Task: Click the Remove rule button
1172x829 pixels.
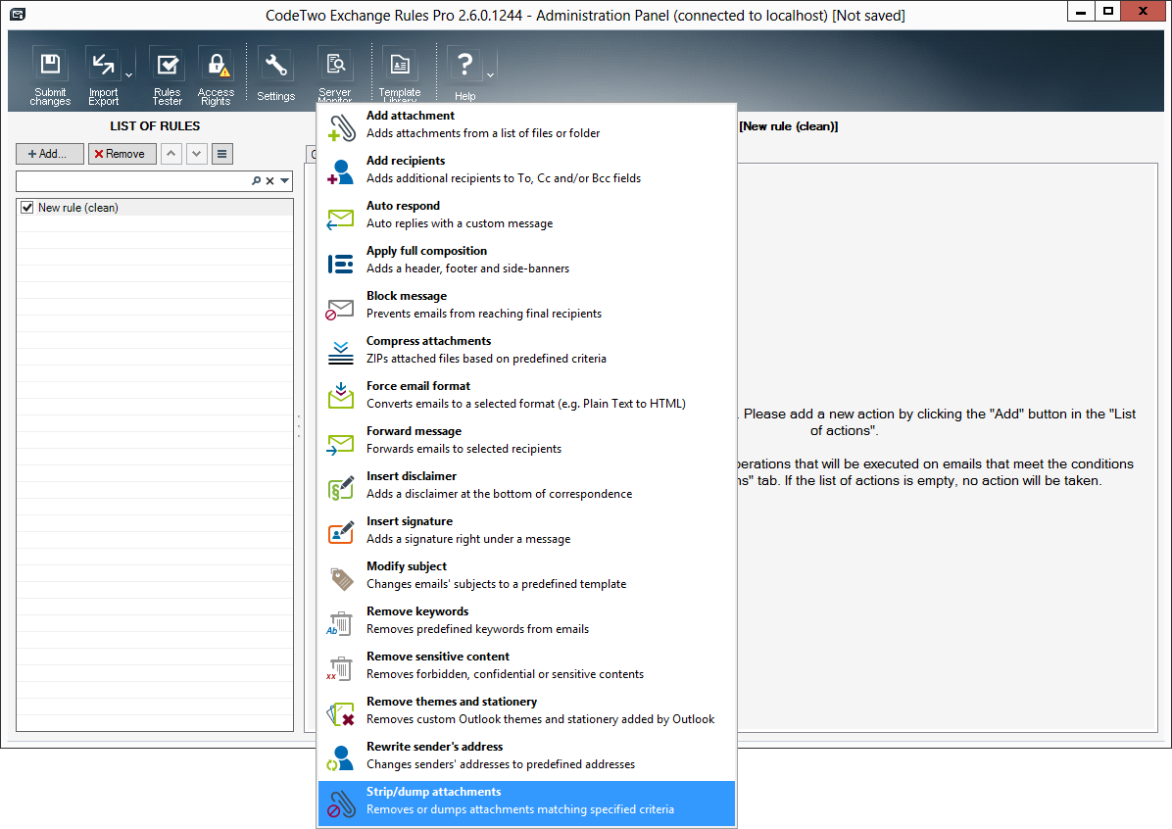Action: (x=122, y=154)
